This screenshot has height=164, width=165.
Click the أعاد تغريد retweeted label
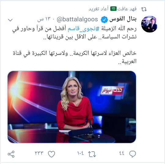[99, 9]
